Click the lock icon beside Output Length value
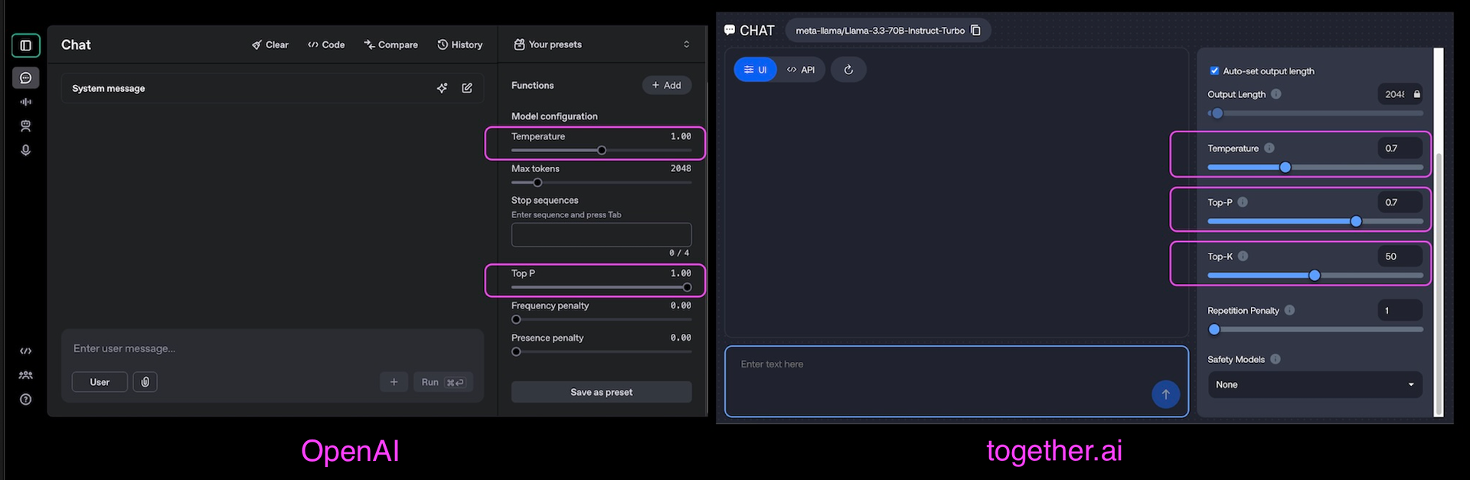 tap(1416, 94)
